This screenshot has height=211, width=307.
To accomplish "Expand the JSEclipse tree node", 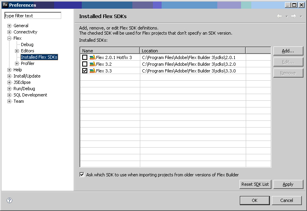I will pos(9,83).
